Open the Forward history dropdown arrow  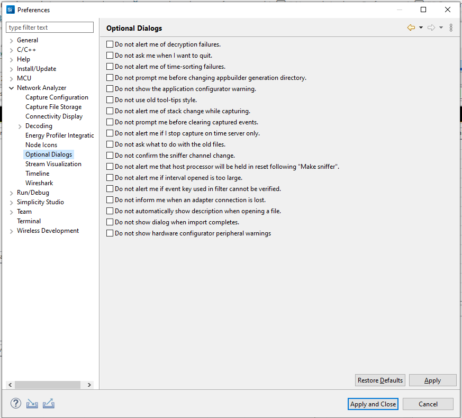(441, 28)
